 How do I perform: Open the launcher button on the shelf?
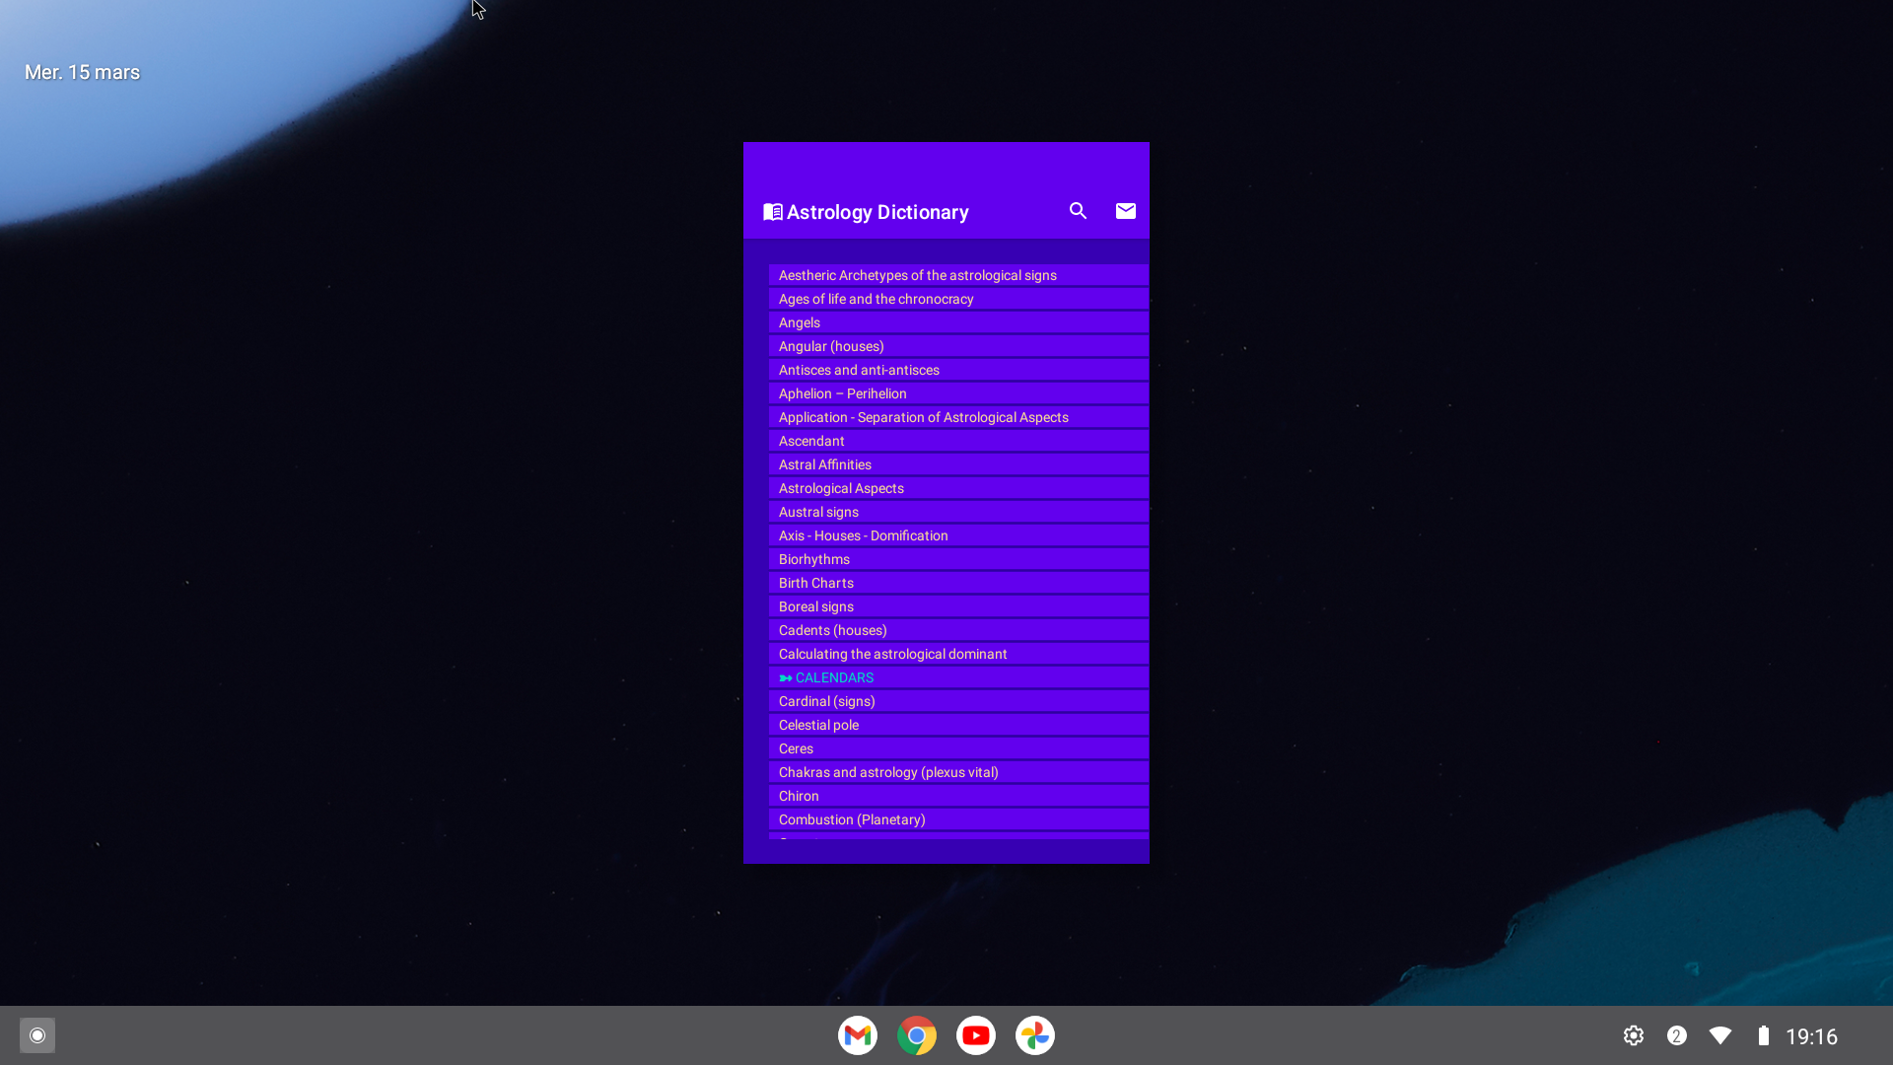click(37, 1035)
